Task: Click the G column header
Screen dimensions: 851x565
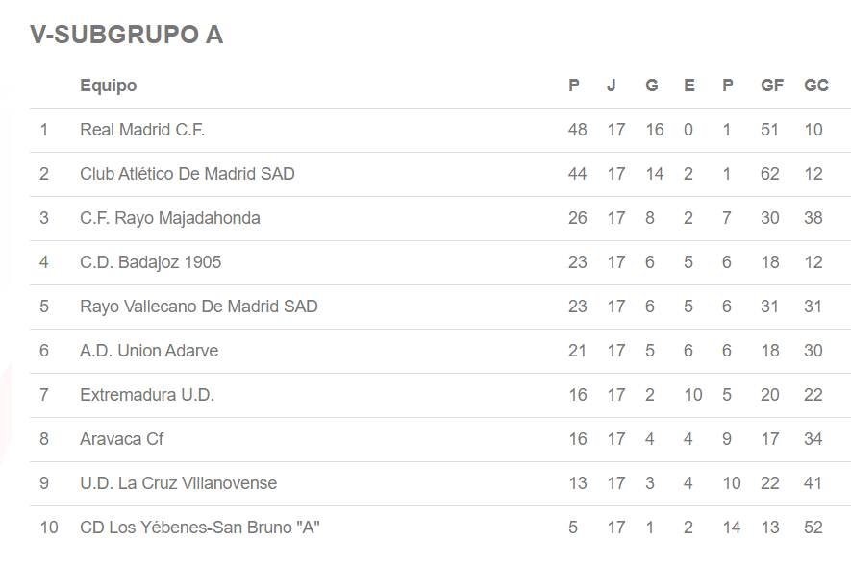Action: click(652, 86)
